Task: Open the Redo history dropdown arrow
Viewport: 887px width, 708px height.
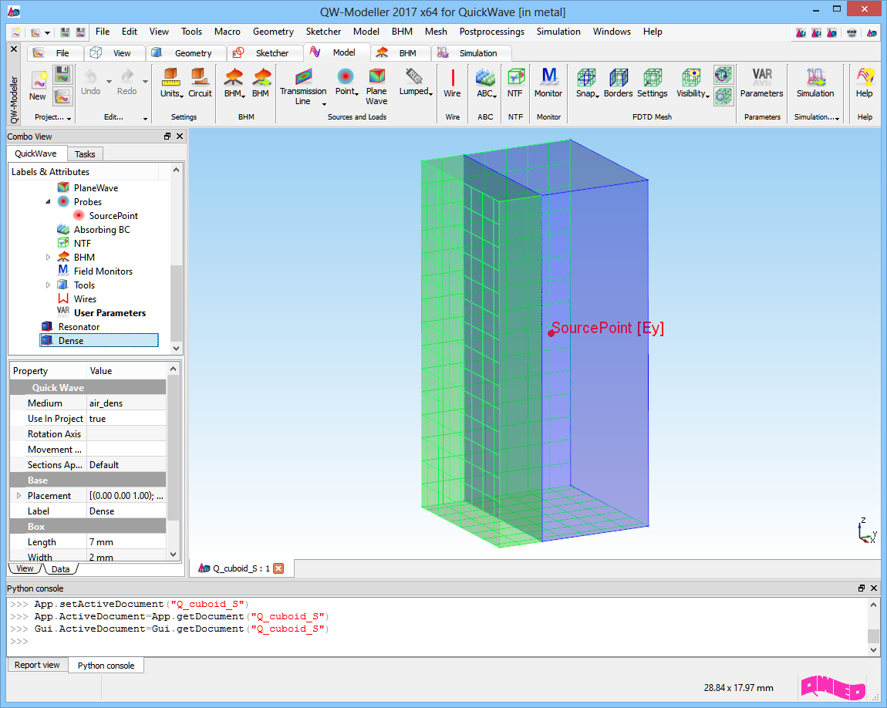Action: pyautogui.click(x=145, y=82)
